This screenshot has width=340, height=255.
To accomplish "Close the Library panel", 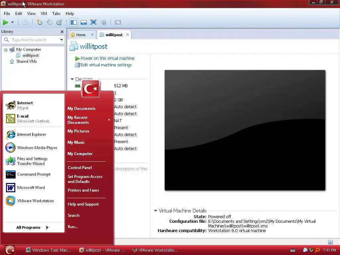I will pyautogui.click(x=62, y=32).
